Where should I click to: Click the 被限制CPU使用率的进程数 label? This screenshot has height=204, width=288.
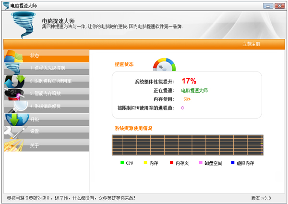pos(146,108)
